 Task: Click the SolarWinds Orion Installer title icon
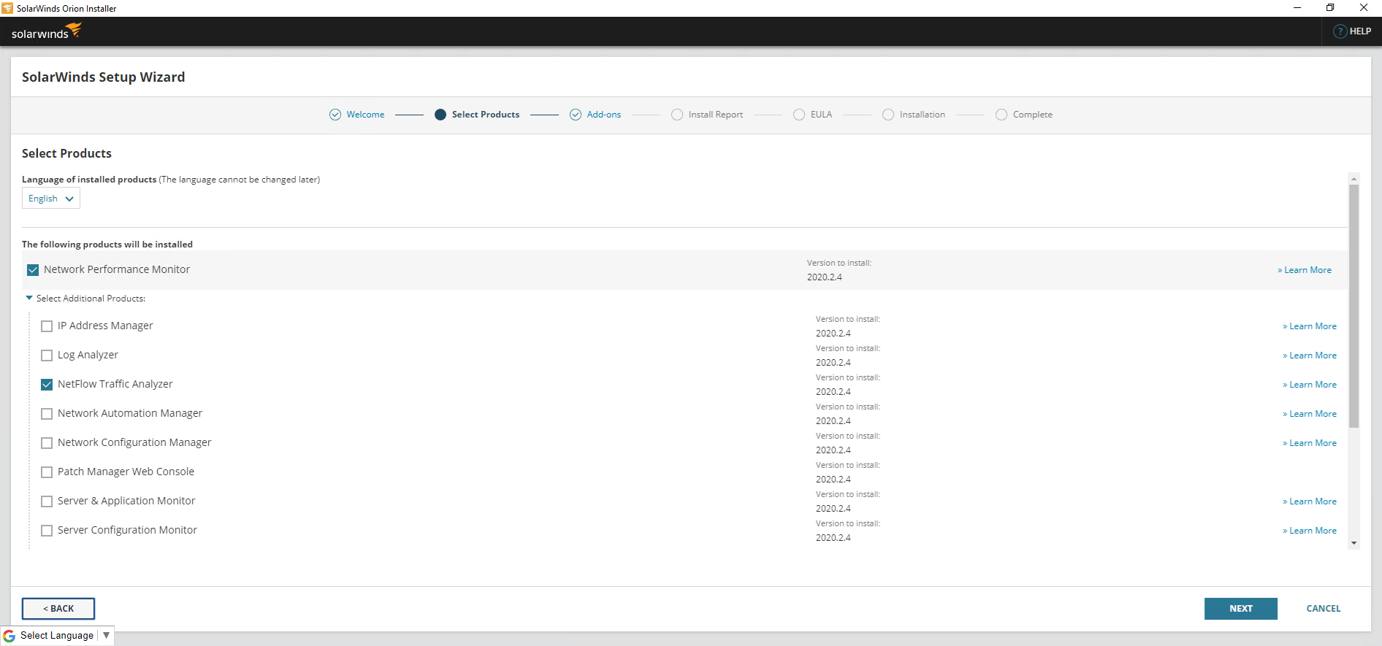pos(7,8)
